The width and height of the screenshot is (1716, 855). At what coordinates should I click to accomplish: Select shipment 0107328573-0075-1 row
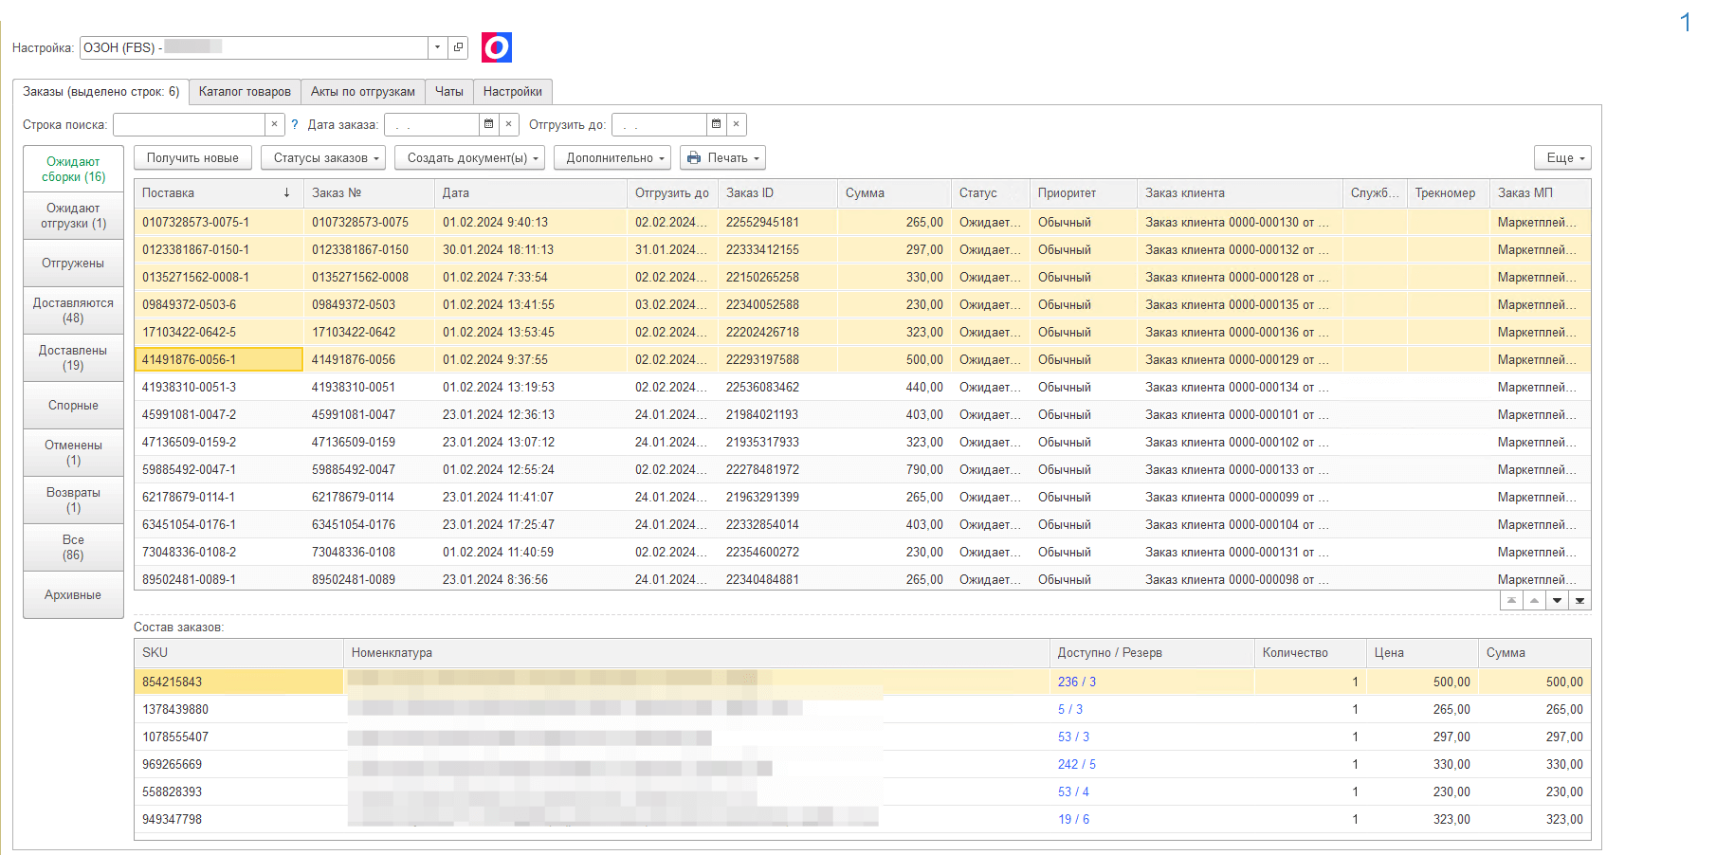pos(862,223)
